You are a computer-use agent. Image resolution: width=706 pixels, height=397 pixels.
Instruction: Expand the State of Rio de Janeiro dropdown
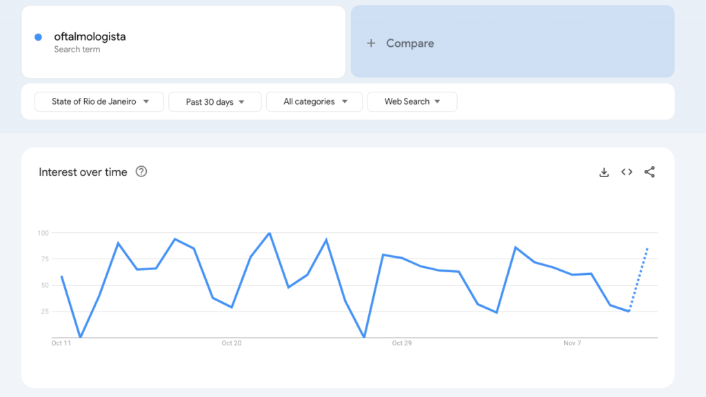[x=99, y=102]
